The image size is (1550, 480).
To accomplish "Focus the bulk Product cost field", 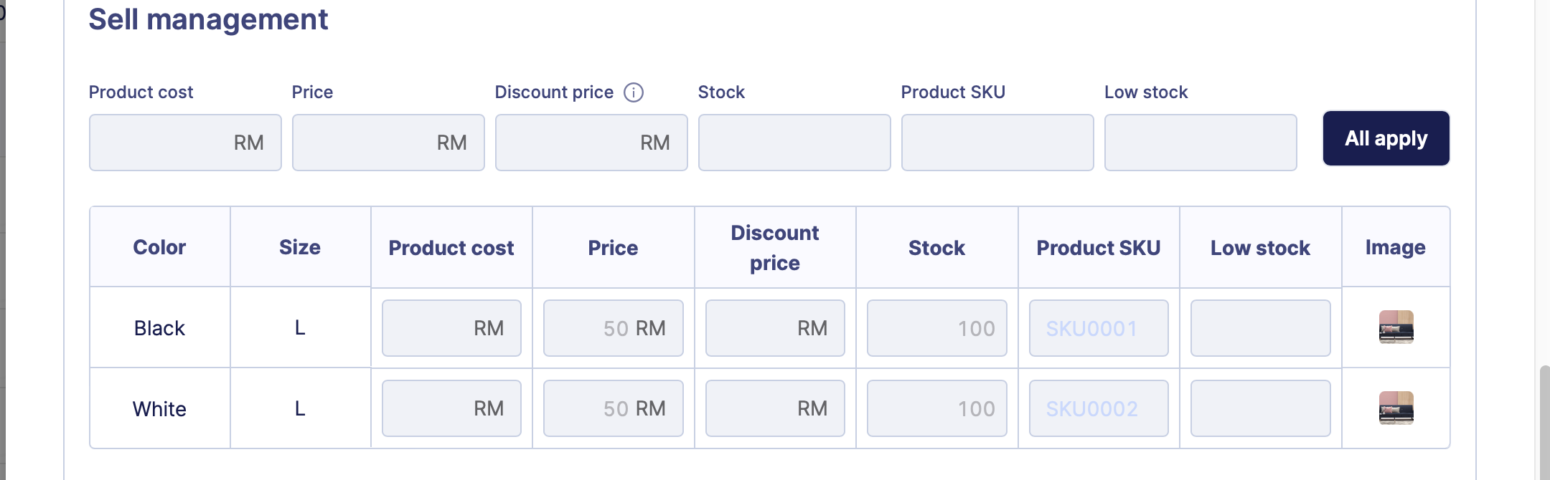I will (185, 143).
